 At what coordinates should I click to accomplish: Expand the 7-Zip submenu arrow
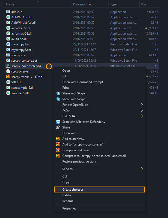142,110
